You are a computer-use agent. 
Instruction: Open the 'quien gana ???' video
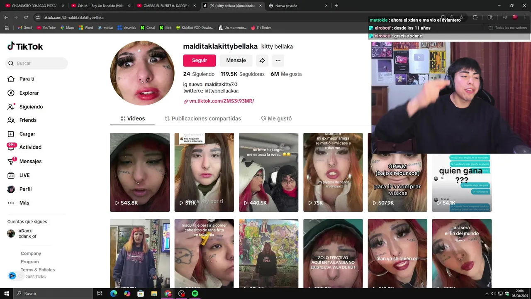click(462, 183)
